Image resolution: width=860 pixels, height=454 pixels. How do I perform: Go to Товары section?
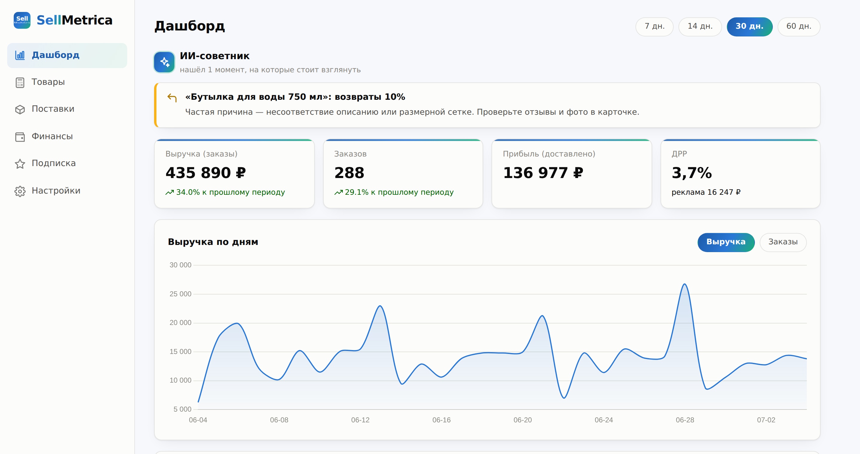(x=67, y=82)
